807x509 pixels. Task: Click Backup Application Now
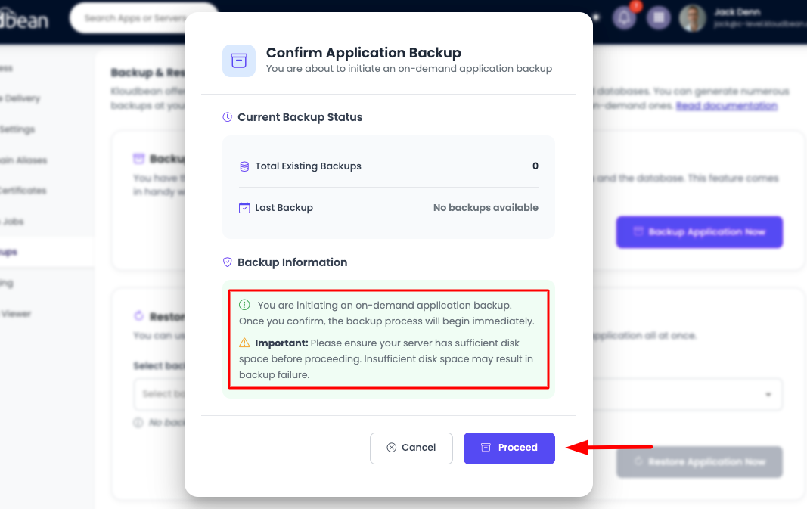click(x=699, y=232)
